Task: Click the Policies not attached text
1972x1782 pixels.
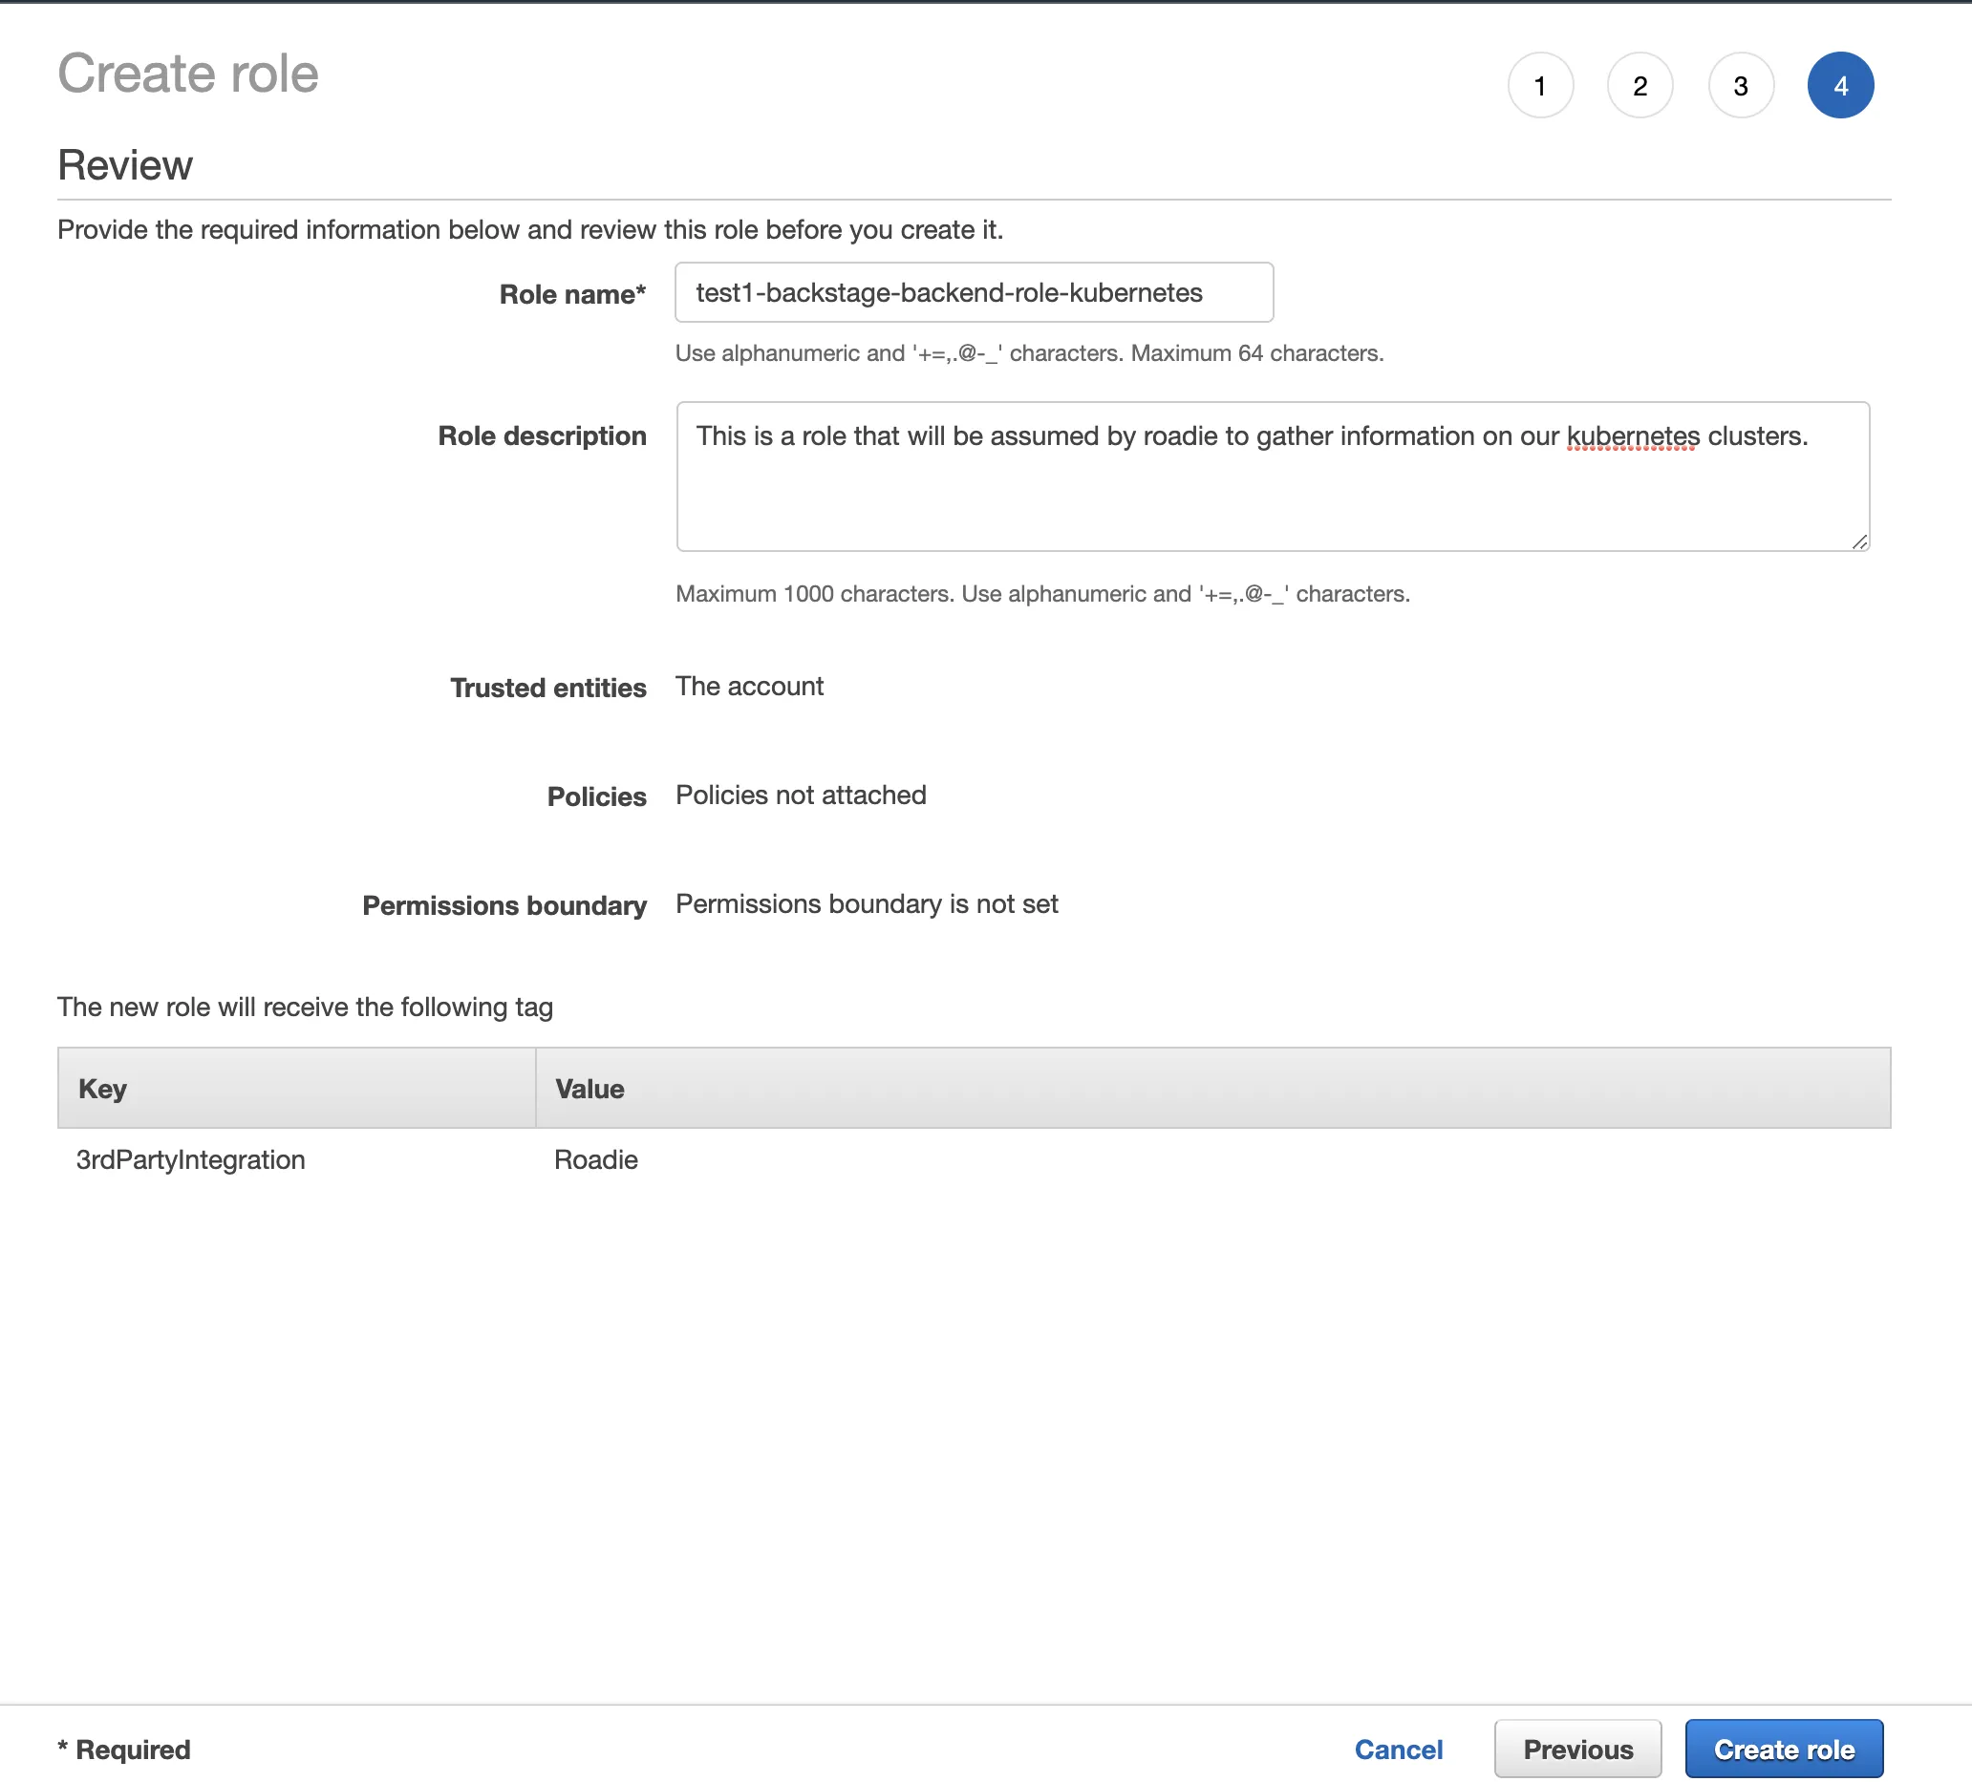Action: [x=800, y=795]
